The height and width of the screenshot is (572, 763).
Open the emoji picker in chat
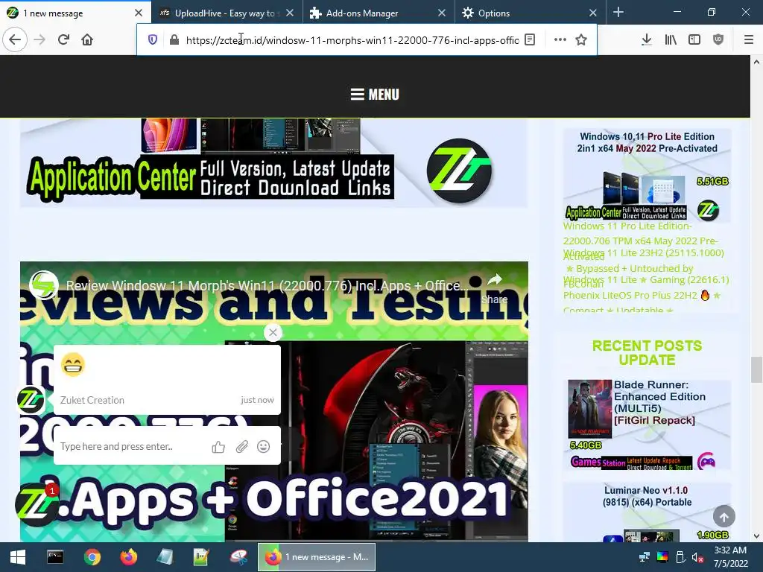(x=263, y=447)
